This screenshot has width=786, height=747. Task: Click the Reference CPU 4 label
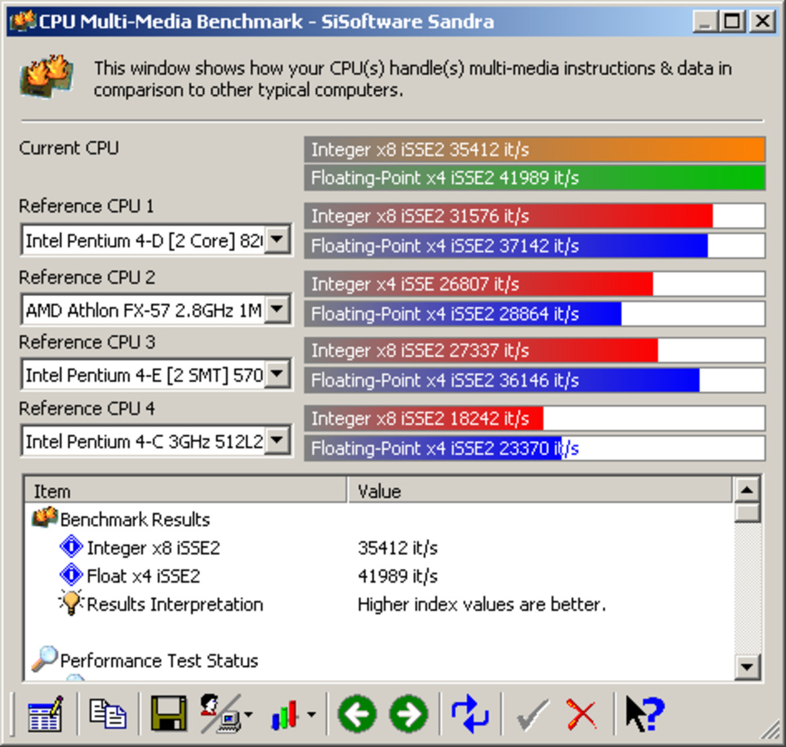87,408
